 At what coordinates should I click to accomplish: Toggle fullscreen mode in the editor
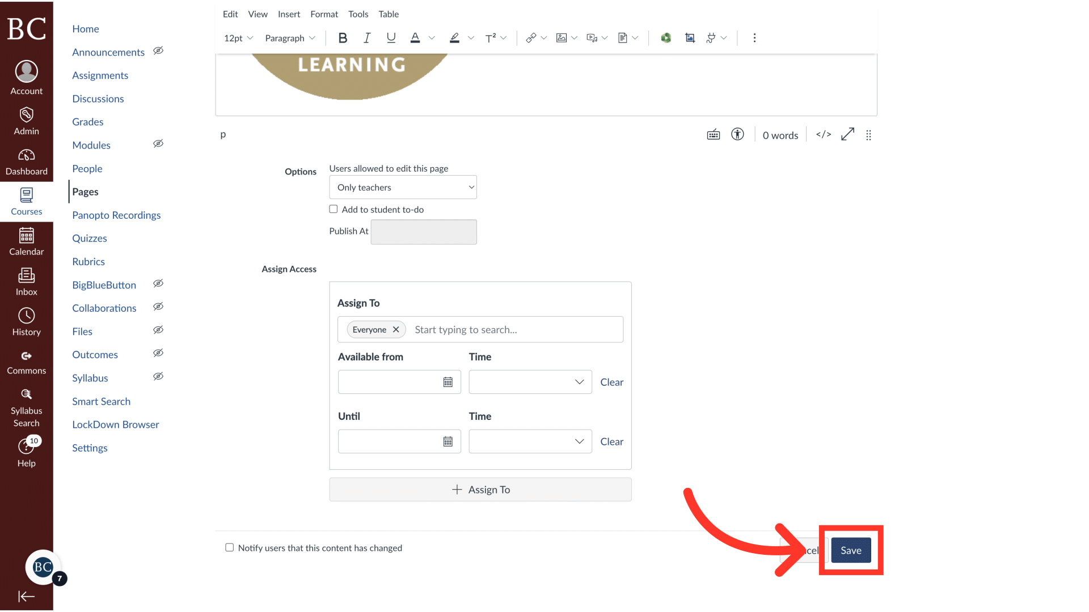tap(847, 134)
